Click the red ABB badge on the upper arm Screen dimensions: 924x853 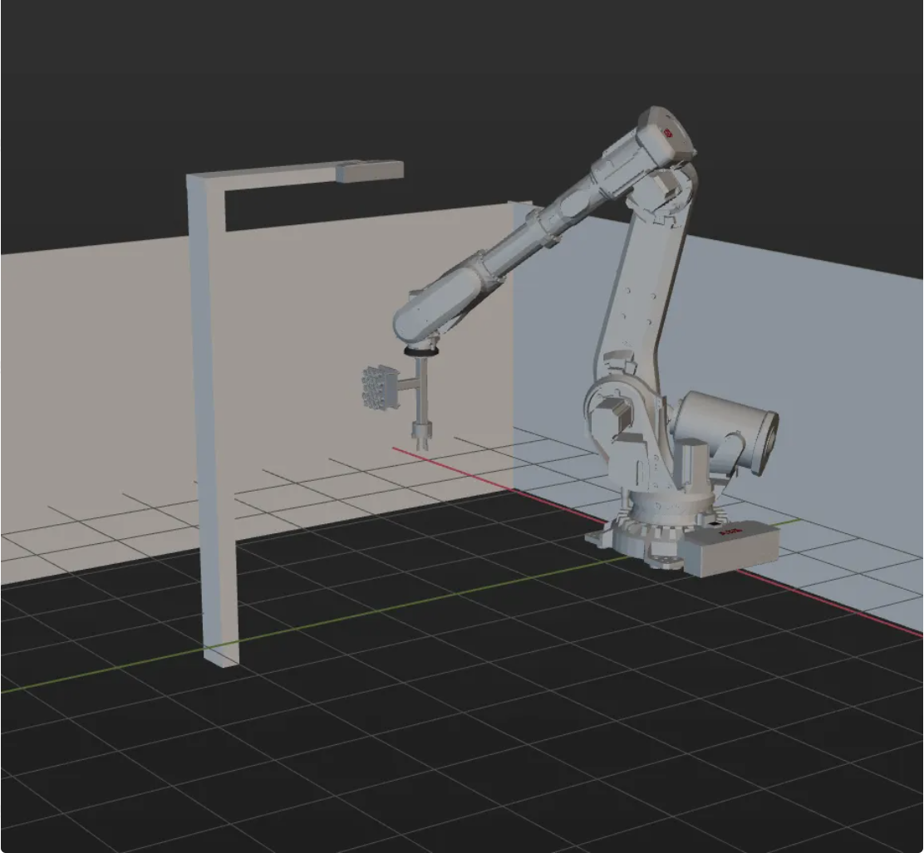click(668, 133)
